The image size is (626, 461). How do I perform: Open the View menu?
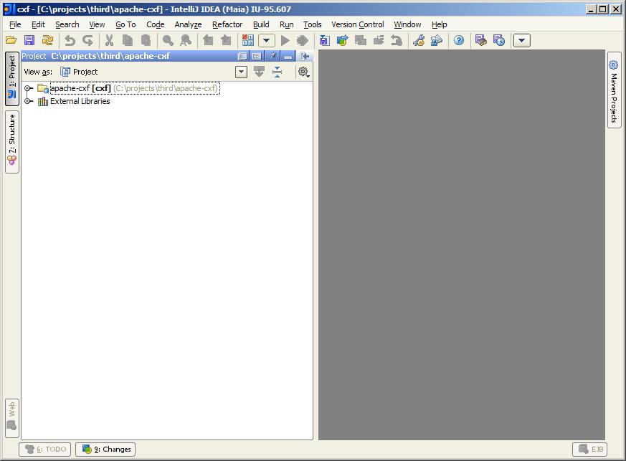[97, 24]
